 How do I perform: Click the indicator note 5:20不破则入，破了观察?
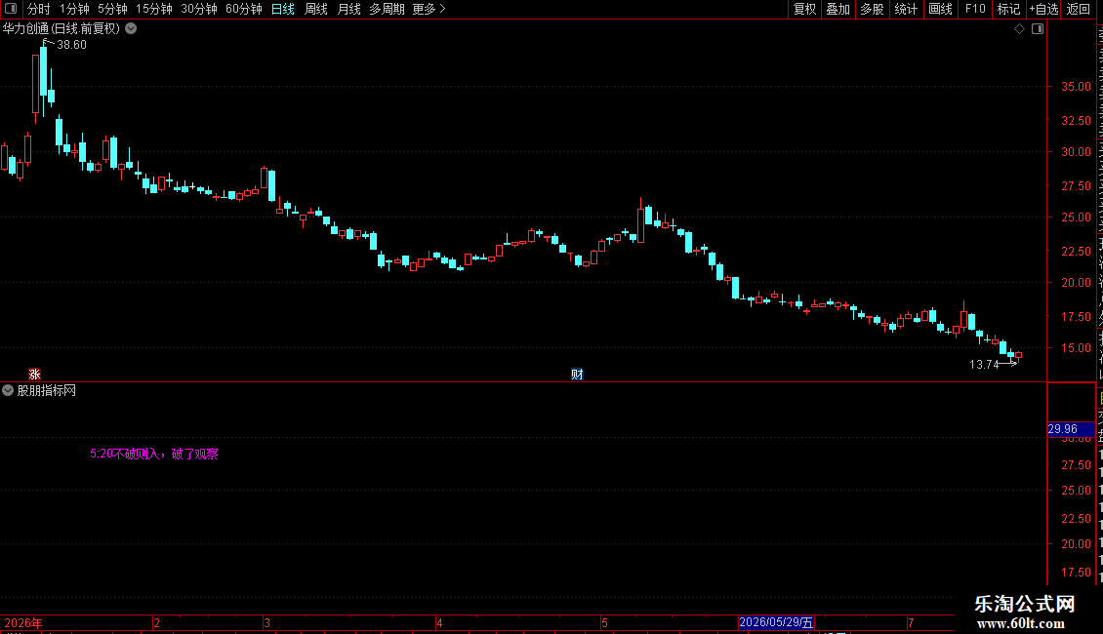click(154, 455)
